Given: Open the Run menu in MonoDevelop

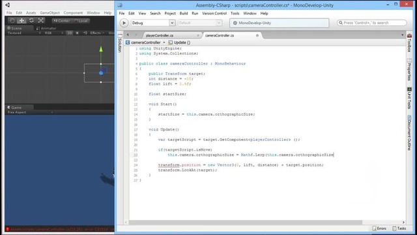Looking at the screenshot, I should click(195, 13).
